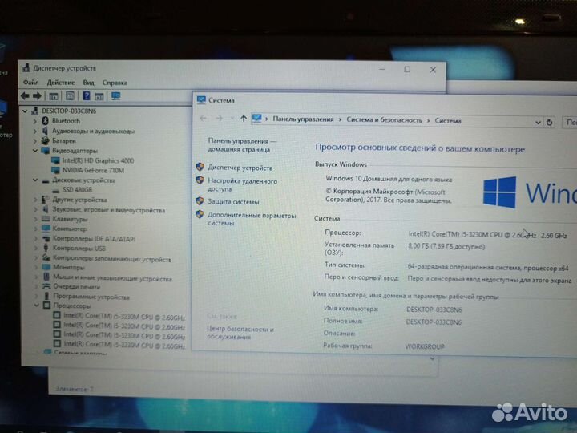Select root node DESKTOP-033C8N6 in device tree
Viewport: 577px width, 433px height.
69,111
